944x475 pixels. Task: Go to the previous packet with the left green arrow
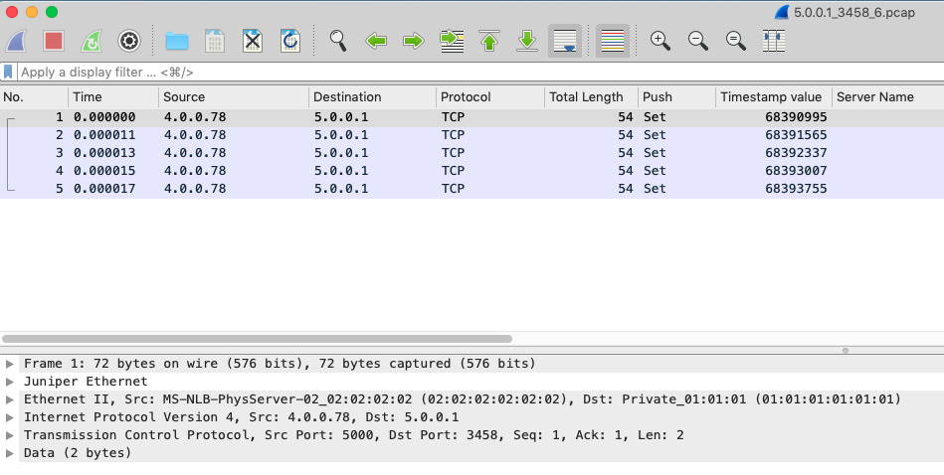pos(376,41)
